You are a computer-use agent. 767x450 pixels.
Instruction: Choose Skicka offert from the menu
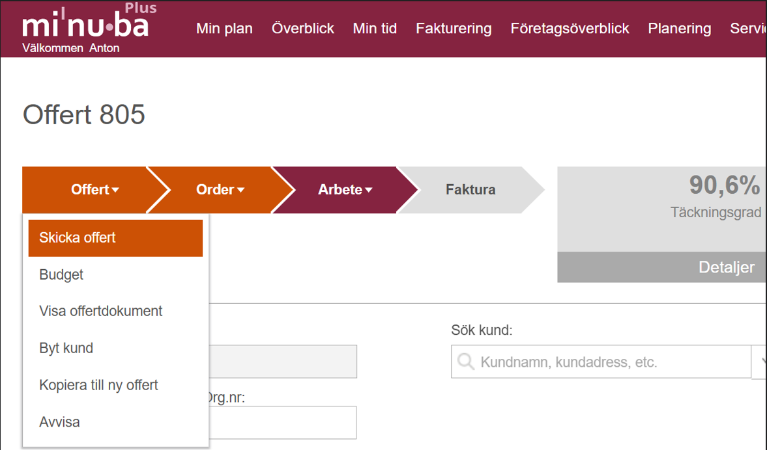tap(115, 238)
